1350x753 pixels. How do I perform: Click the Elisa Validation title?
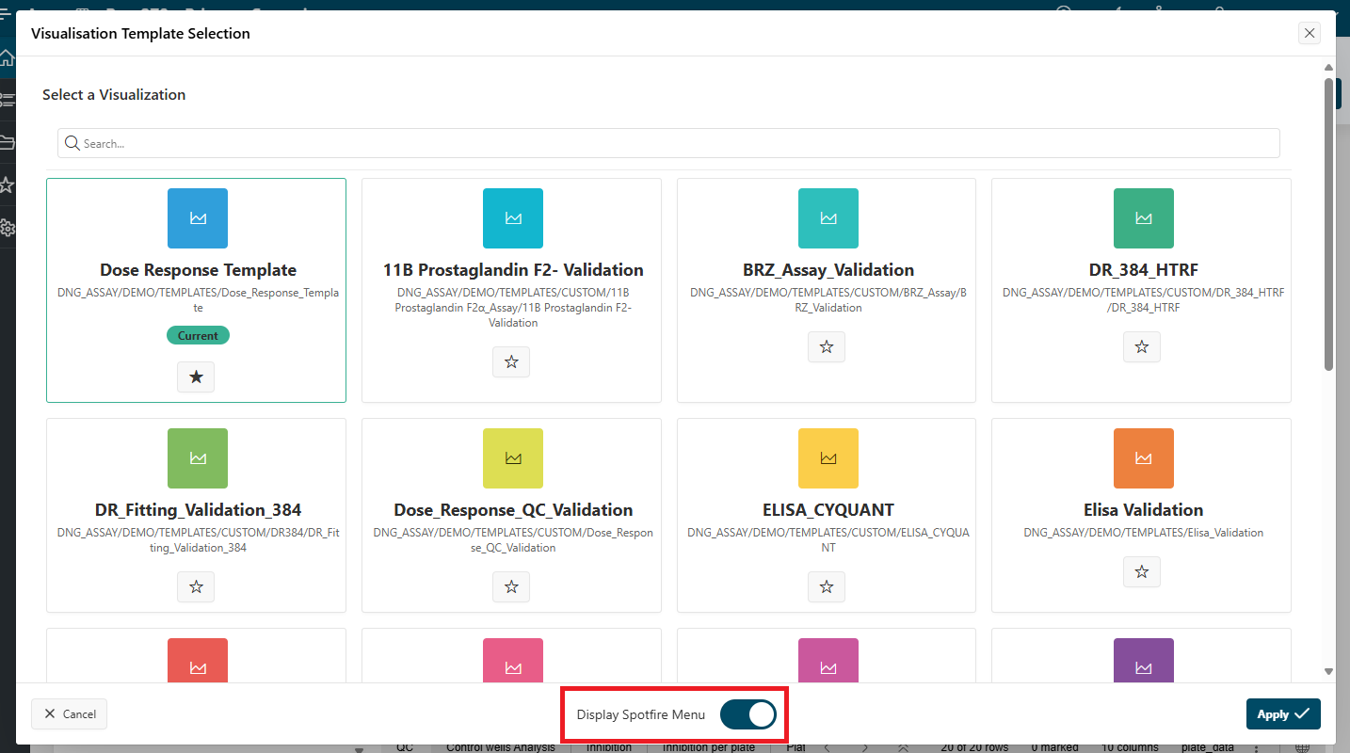pos(1144,510)
